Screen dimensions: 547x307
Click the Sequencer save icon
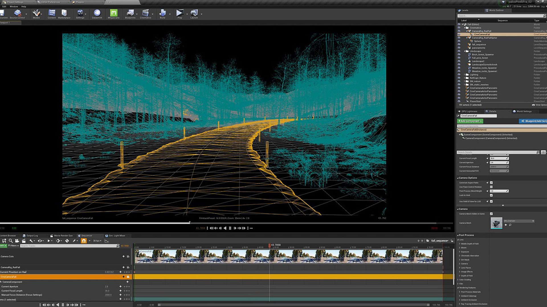tap(4, 241)
